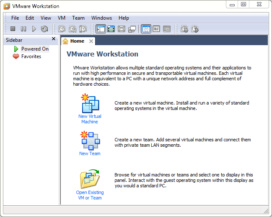272x217 pixels.
Task: Close the Home tab
Action: click(x=91, y=41)
